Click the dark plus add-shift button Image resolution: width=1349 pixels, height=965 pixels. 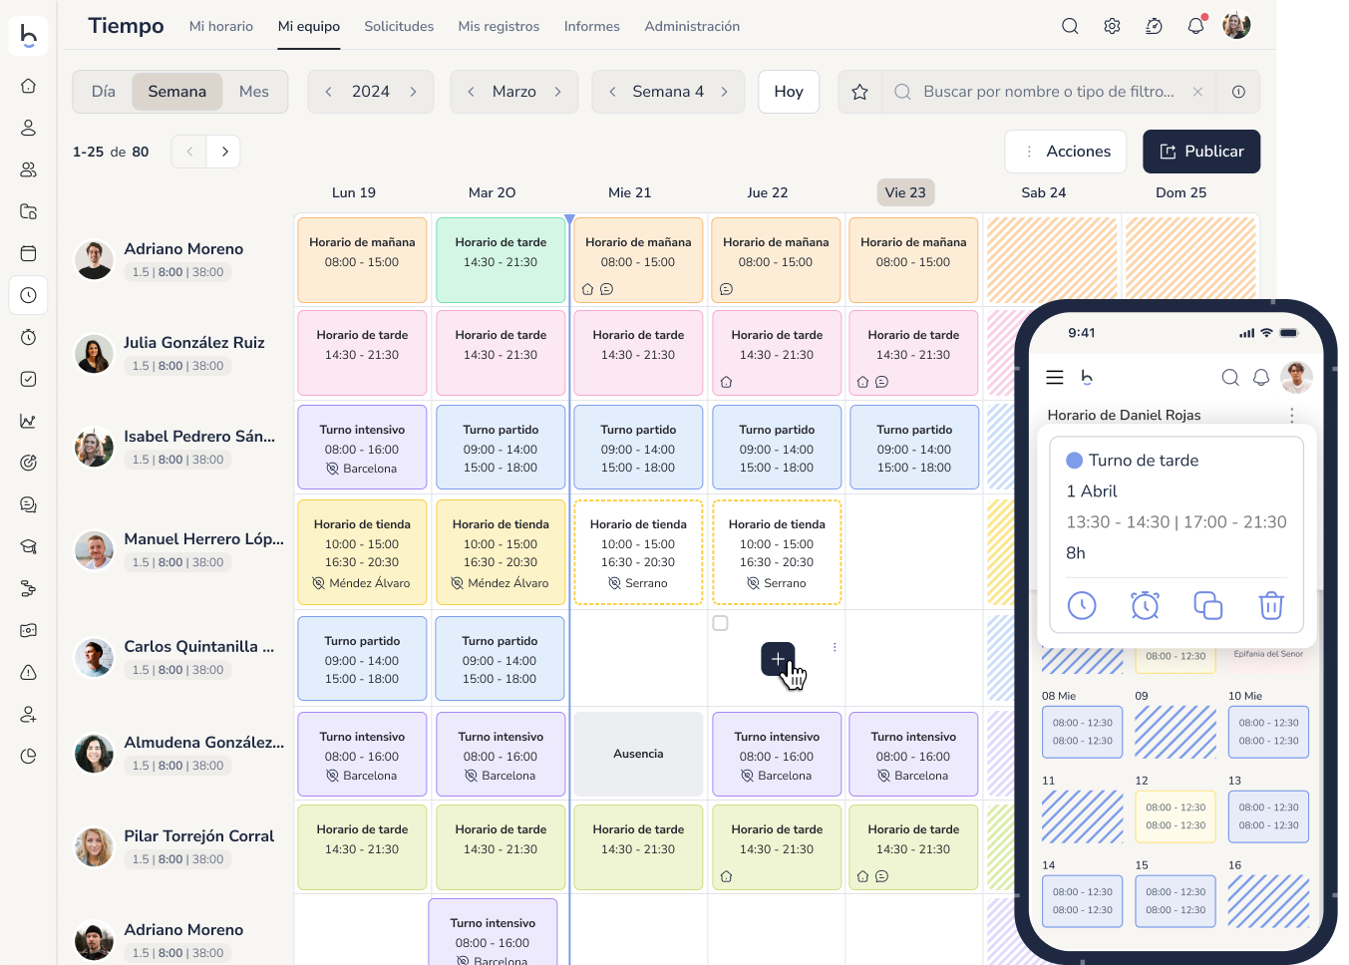[778, 659]
